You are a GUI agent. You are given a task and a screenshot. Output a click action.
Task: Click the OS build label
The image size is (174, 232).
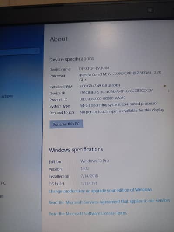pyautogui.click(x=56, y=184)
